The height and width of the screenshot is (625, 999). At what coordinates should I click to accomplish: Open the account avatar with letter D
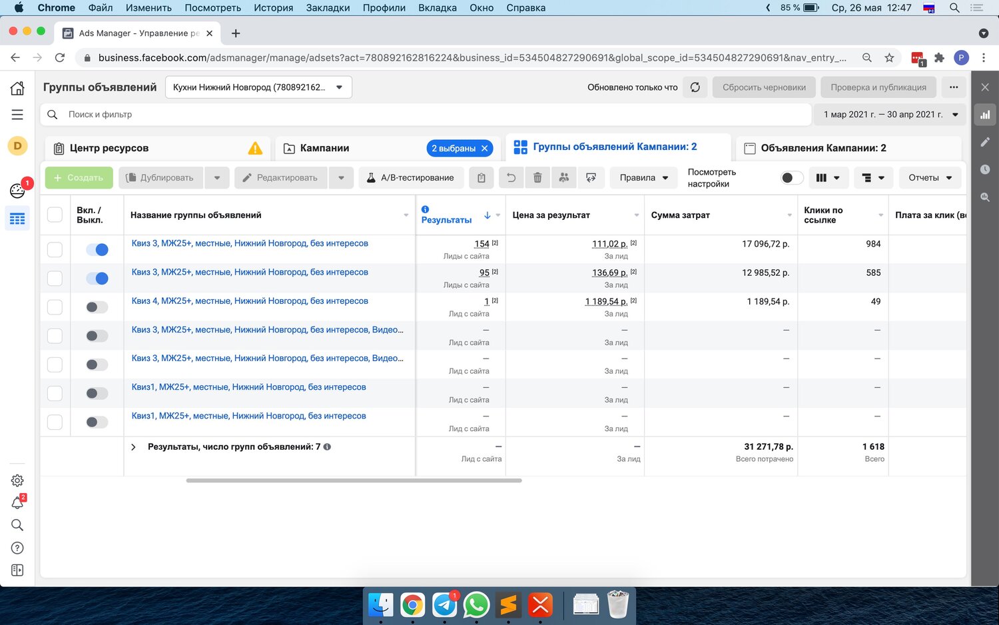pyautogui.click(x=17, y=146)
